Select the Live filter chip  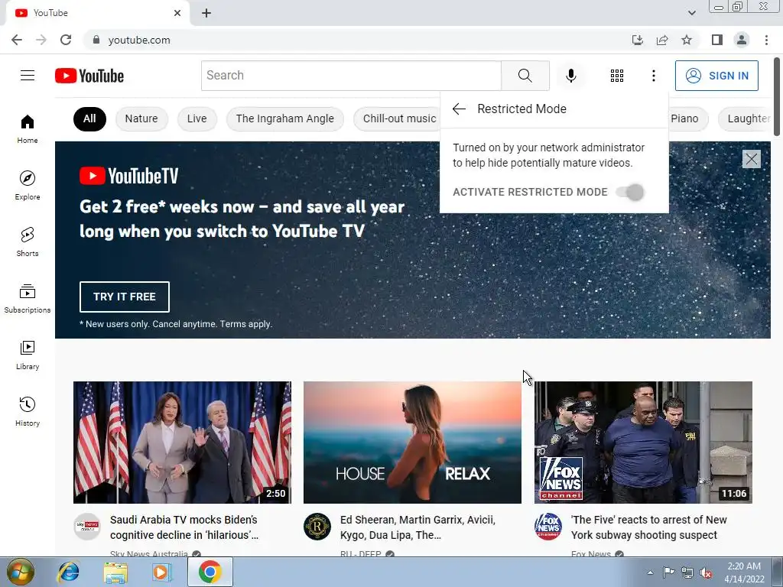197,118
